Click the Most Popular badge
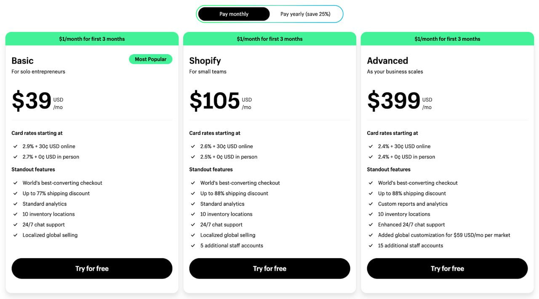Viewport: 539px width, 299px height. point(150,59)
